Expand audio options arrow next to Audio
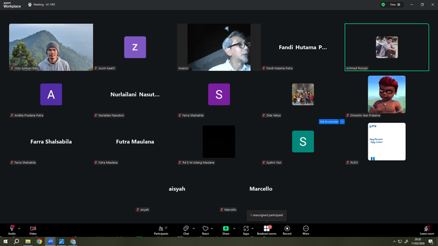Viewport: 438px width, 246px height. (19, 228)
